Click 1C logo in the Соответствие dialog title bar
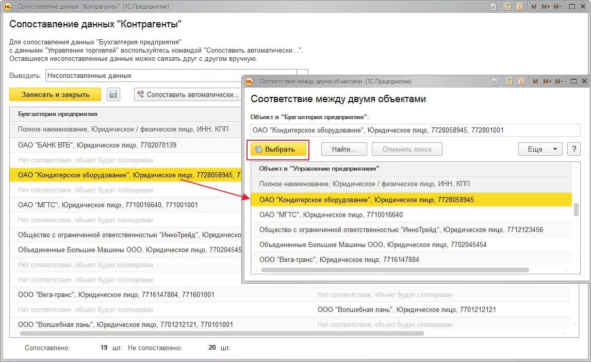Image resolution: width=591 pixels, height=362 pixels. [249, 81]
